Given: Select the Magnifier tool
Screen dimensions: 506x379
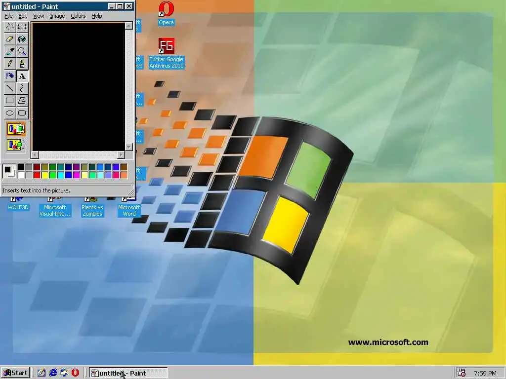Looking at the screenshot, I should coord(22,51).
